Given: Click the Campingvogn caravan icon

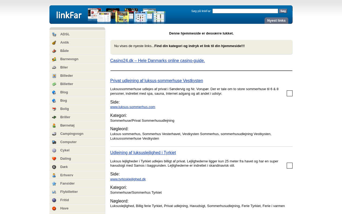Looking at the screenshot, I should pyautogui.click(x=54, y=134).
